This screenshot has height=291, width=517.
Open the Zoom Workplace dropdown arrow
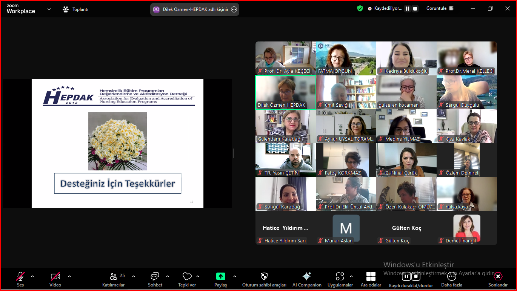tap(49, 9)
